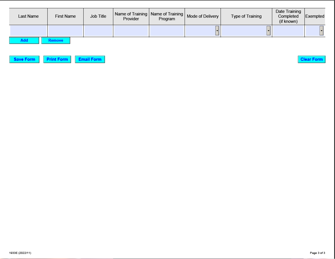Click the Add button to insert a row
The width and height of the screenshot is (335, 259).
coord(24,41)
